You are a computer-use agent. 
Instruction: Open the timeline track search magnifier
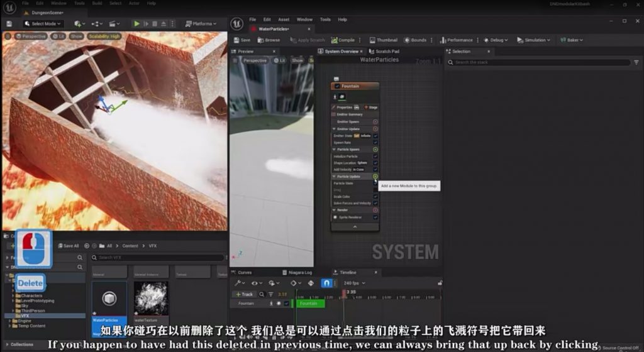tap(262, 294)
